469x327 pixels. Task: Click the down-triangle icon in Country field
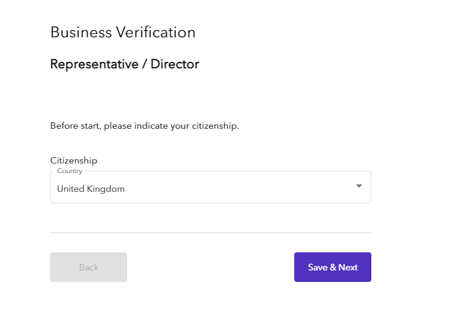point(359,187)
